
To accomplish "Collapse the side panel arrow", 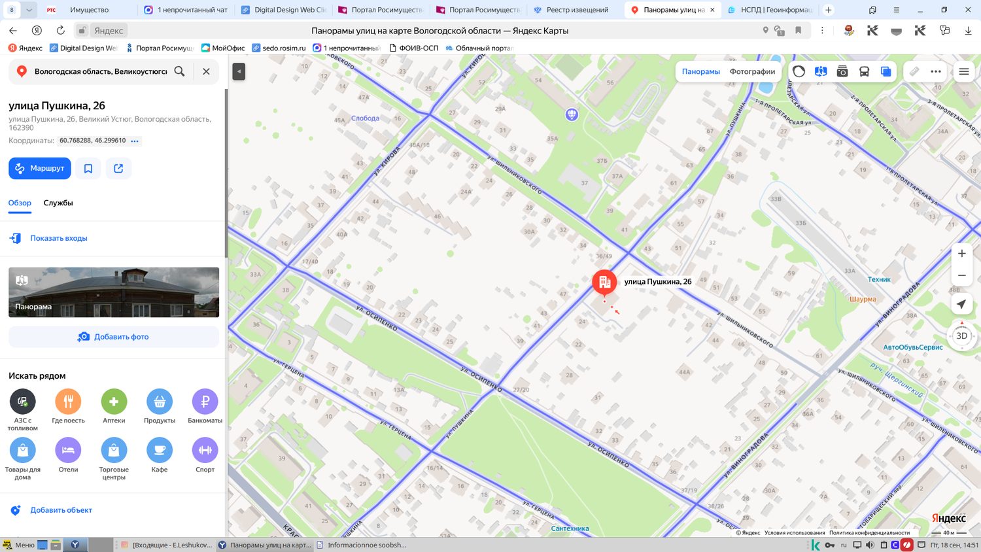I will tap(239, 71).
